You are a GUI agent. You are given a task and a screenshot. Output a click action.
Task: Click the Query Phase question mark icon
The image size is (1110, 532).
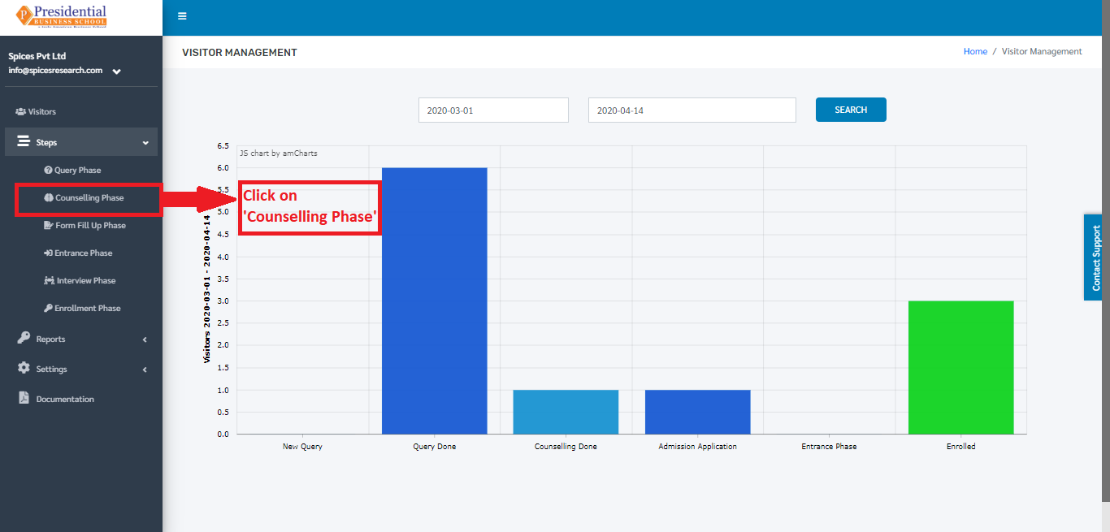[48, 171]
